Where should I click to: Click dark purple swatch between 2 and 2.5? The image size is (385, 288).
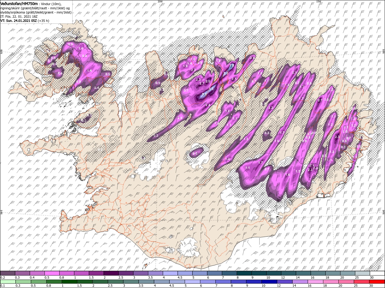(x=111, y=273)
